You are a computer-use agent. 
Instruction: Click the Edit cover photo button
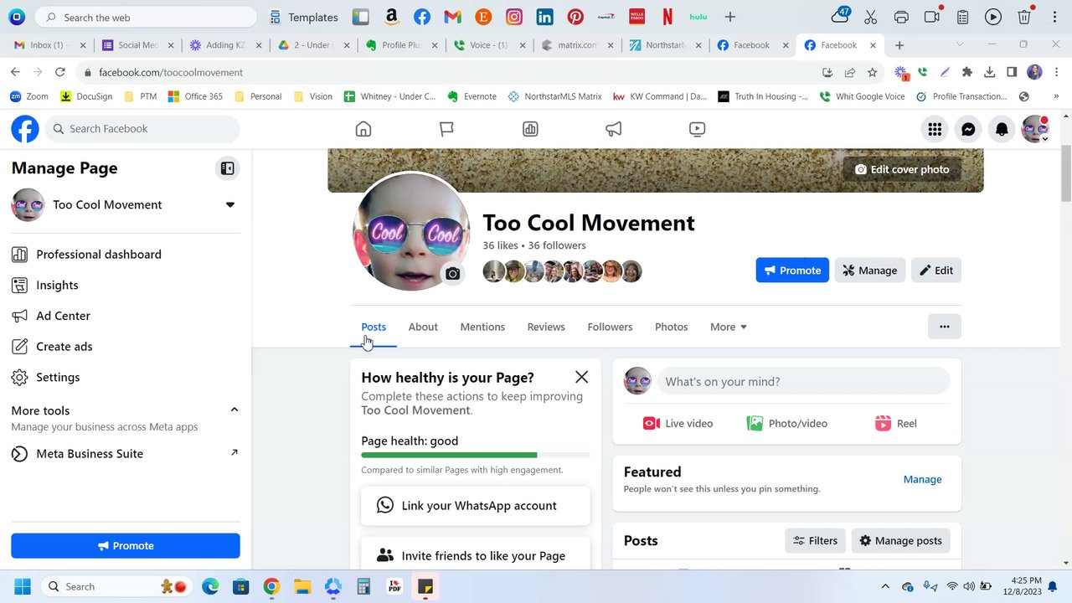point(901,169)
